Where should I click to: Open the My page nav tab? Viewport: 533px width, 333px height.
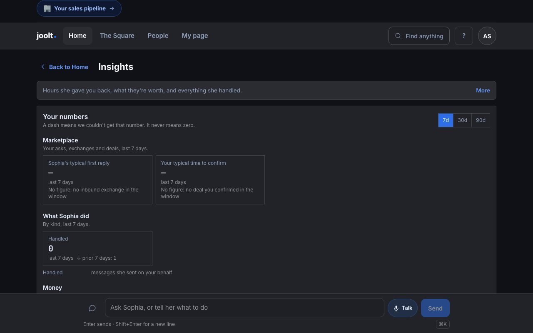[195, 36]
